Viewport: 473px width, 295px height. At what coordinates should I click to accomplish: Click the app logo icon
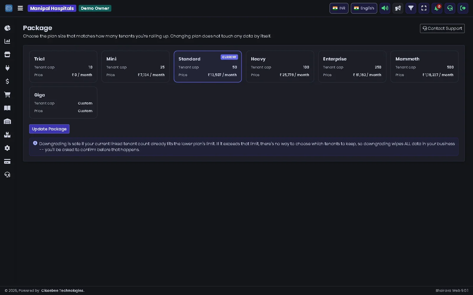pos(9,8)
